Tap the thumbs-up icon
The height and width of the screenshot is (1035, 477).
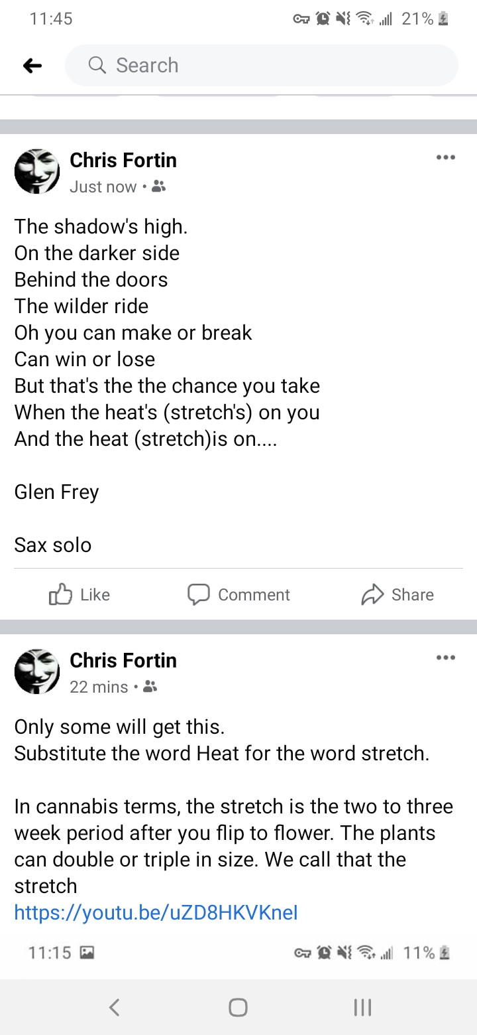tap(60, 594)
